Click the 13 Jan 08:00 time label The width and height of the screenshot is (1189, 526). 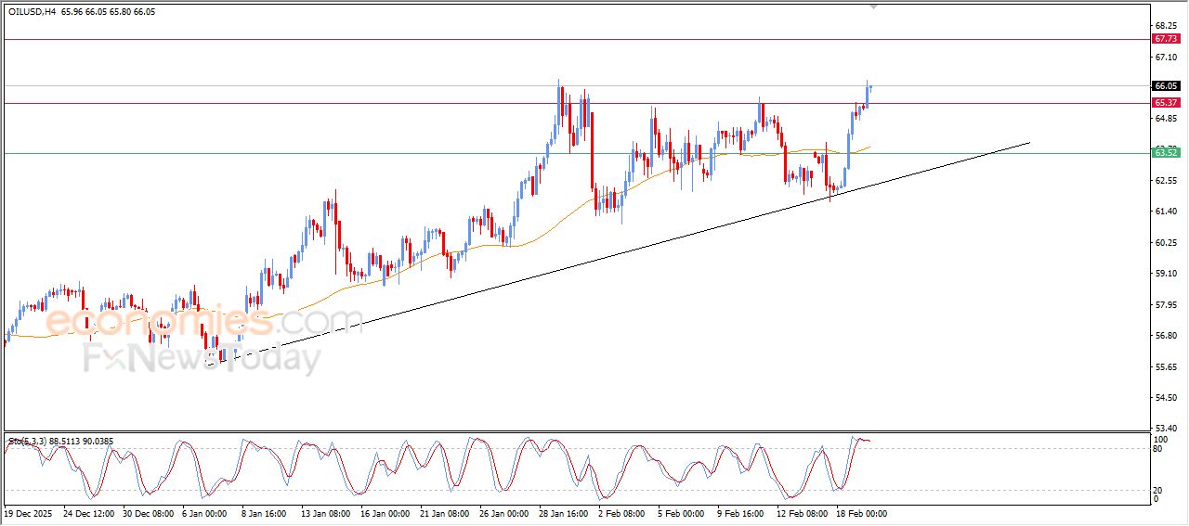326,512
